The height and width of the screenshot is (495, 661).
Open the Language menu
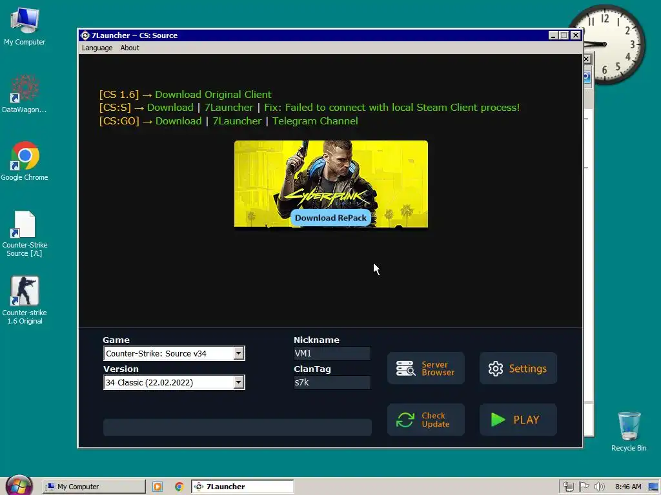[x=97, y=48]
